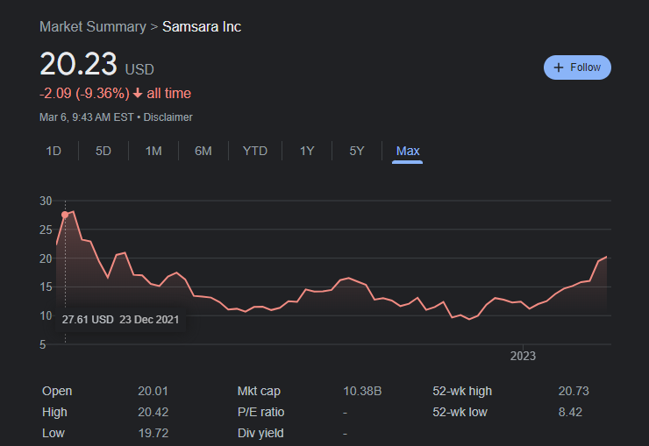This screenshot has height=446, width=649.
Task: Click the 20.23 current price
Action: tap(78, 64)
